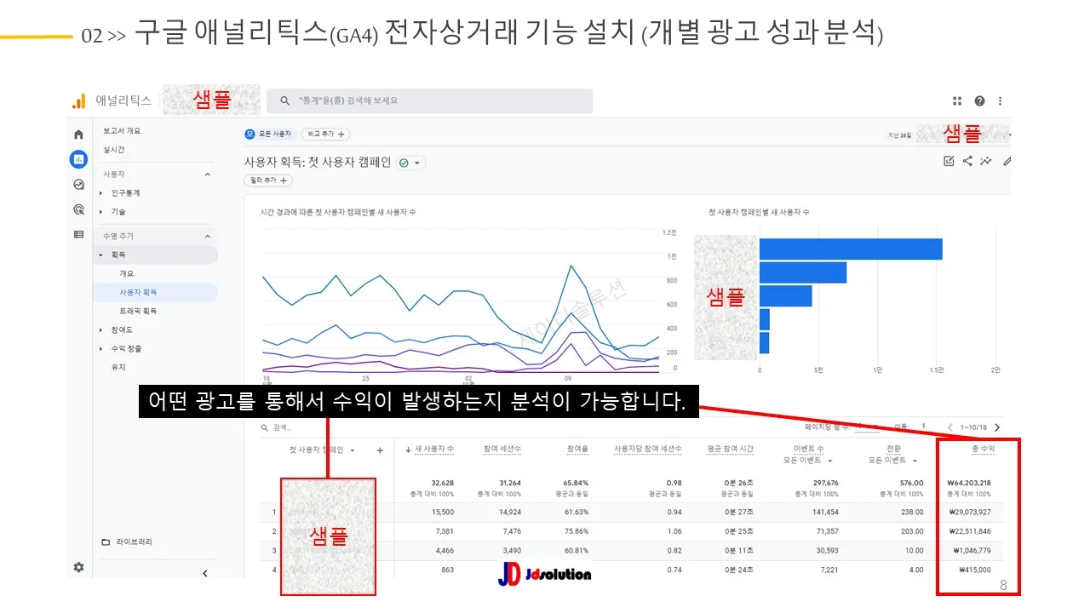Open the 라이브러리 link
Image resolution: width=1090 pixels, height=613 pixels.
click(x=134, y=541)
